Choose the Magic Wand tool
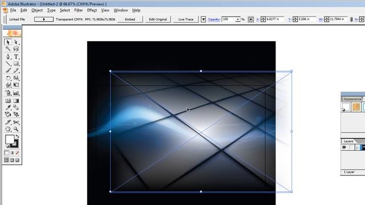 pyautogui.click(x=8, y=48)
